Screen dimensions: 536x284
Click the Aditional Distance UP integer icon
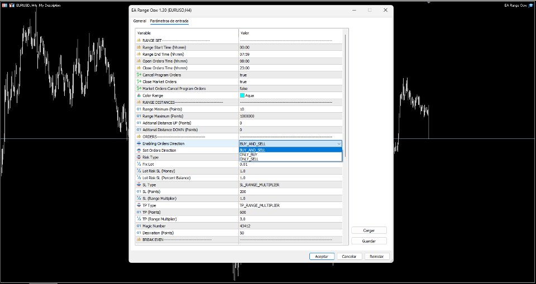tap(139, 123)
